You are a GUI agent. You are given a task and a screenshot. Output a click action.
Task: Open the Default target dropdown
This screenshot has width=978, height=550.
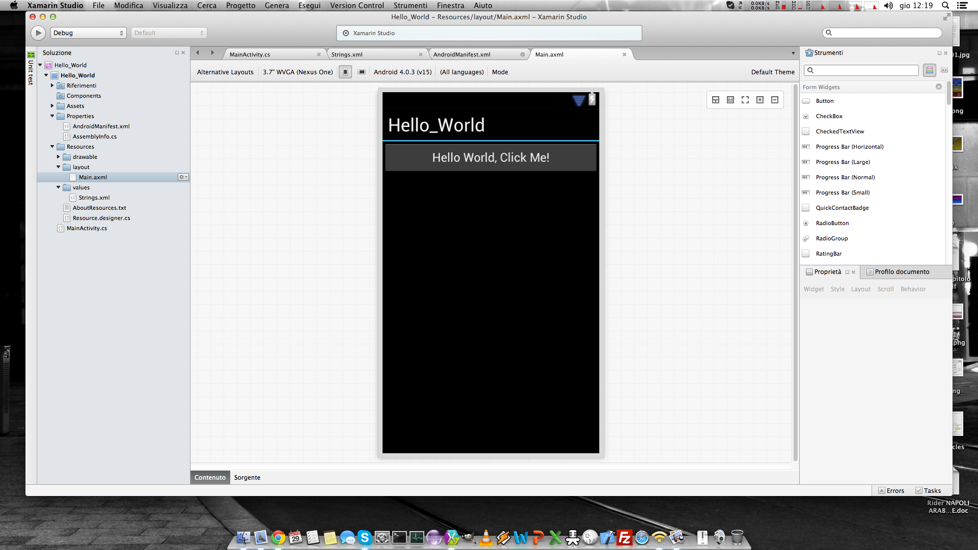click(169, 33)
